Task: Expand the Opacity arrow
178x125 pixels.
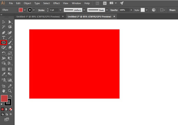Action: click(131, 10)
